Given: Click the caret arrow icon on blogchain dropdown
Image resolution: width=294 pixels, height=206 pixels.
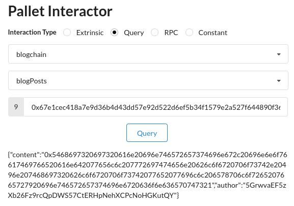Looking at the screenshot, I should click(x=279, y=54).
